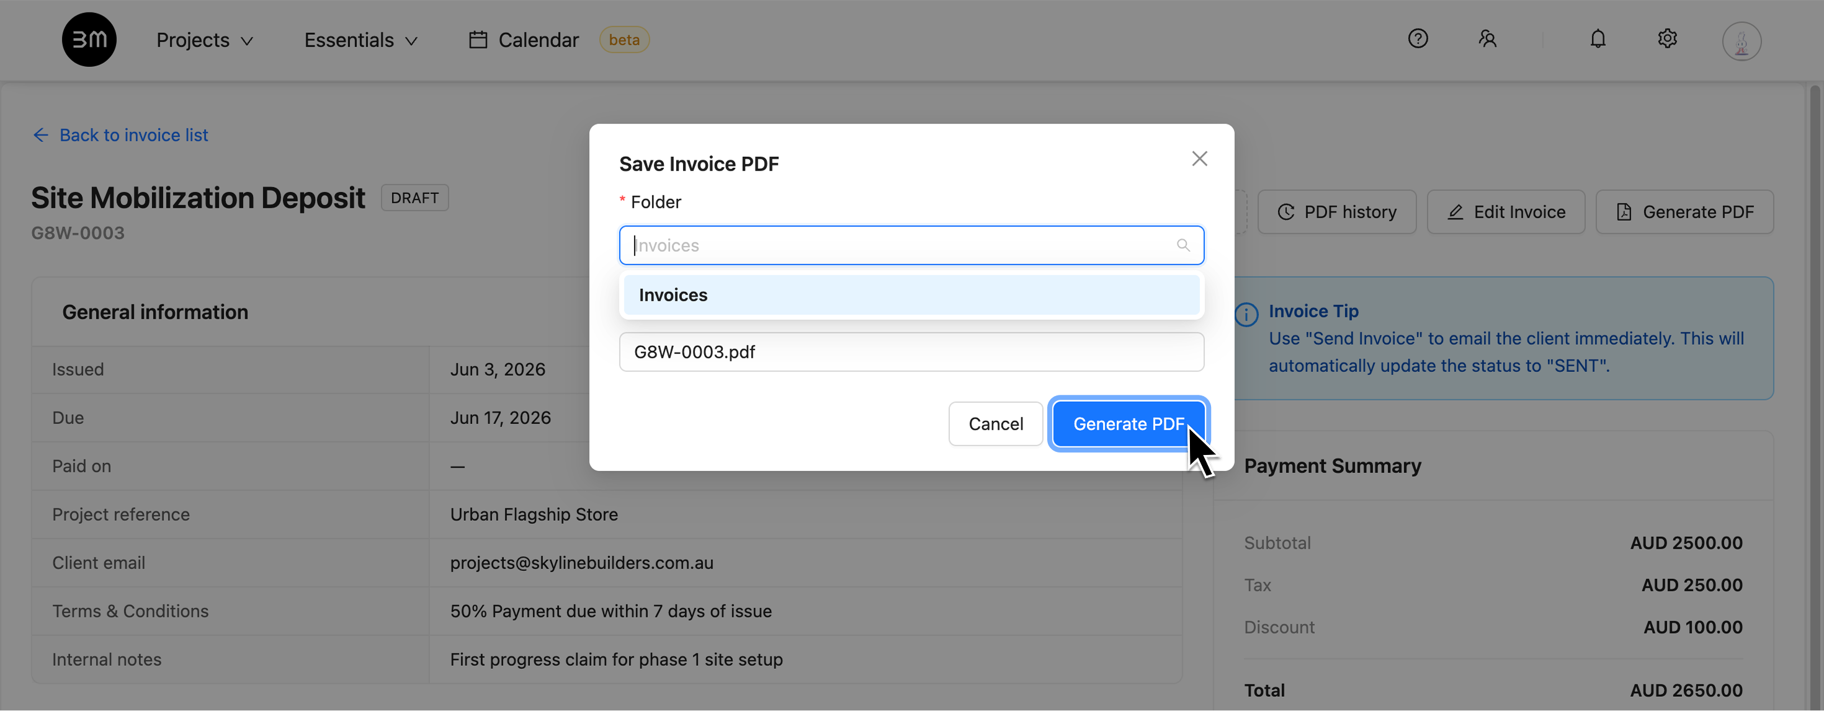The image size is (1824, 711).
Task: Click the Terms & Conditions value text
Action: [x=610, y=611]
